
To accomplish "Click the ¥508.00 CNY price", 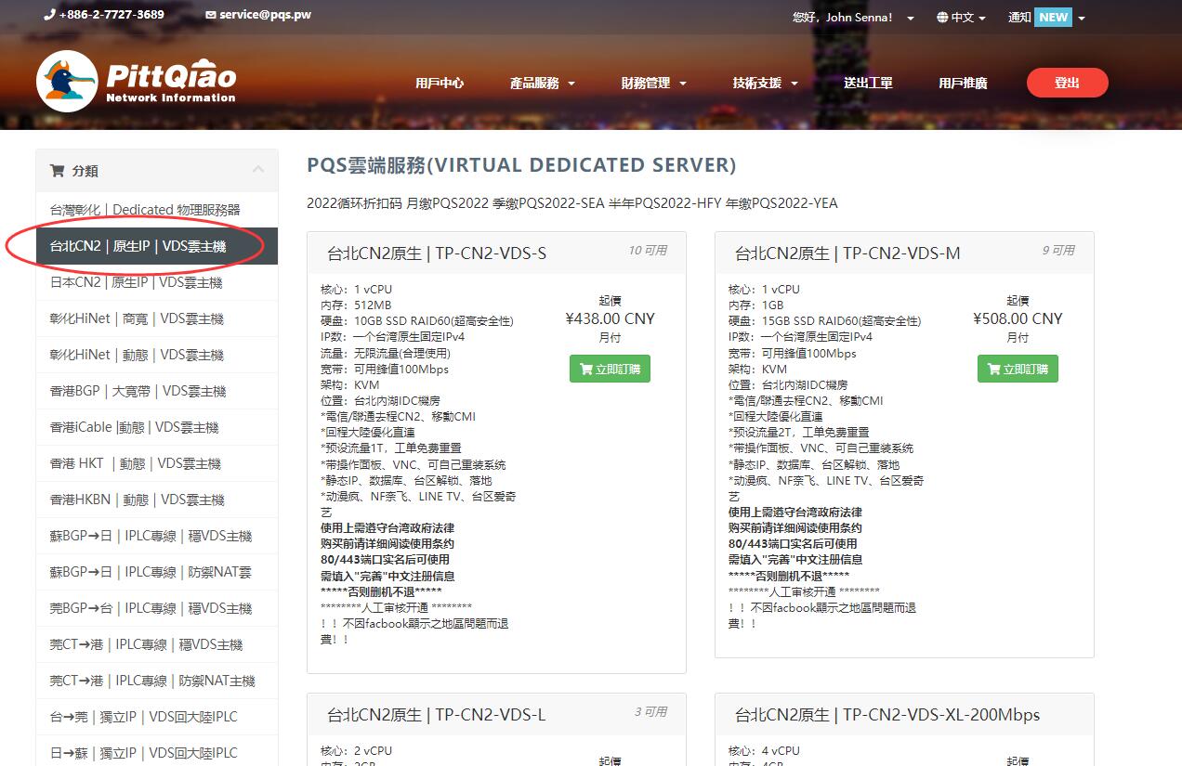I will (1018, 318).
